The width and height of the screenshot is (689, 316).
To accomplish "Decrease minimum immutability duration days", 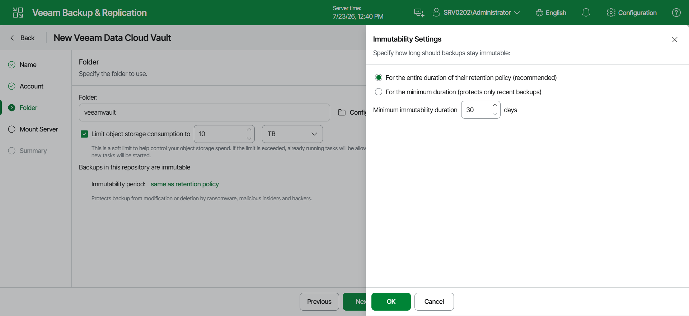I will [495, 114].
